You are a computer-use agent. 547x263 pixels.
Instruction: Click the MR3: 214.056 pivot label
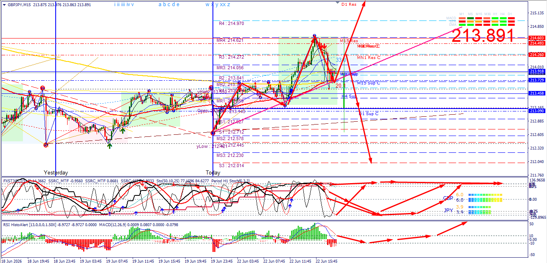(x=230, y=68)
